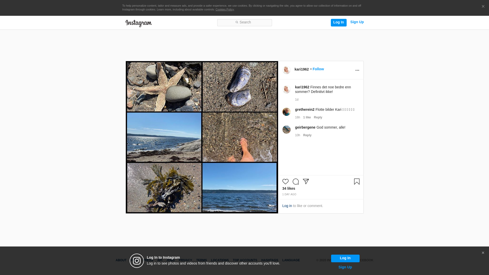Open the Sign Up link in header
The width and height of the screenshot is (489, 275).
[x=357, y=22]
